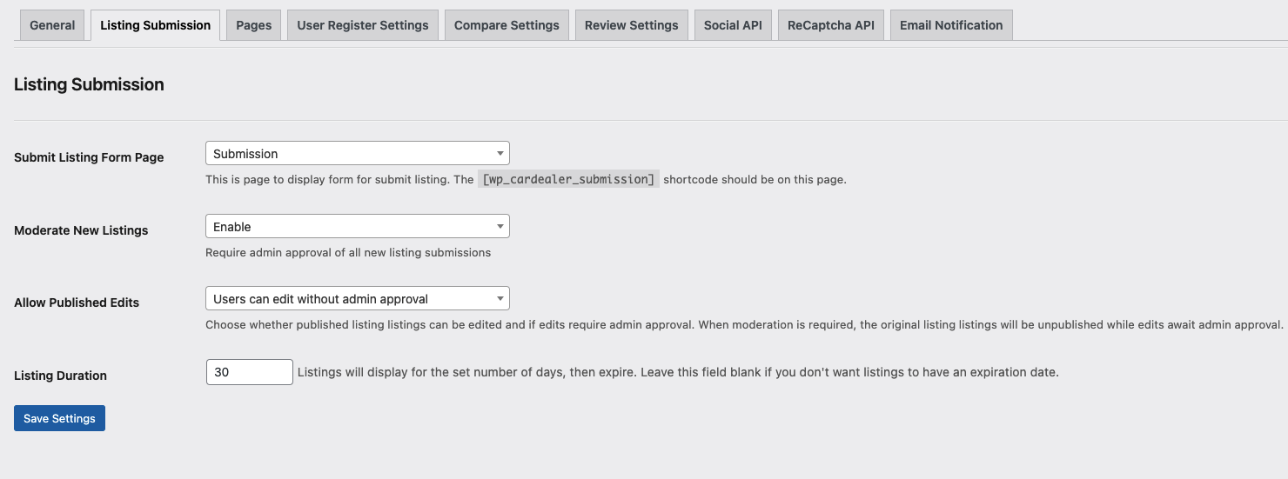The image size is (1288, 479).
Task: Open the Compare Settings tab
Action: (x=506, y=25)
